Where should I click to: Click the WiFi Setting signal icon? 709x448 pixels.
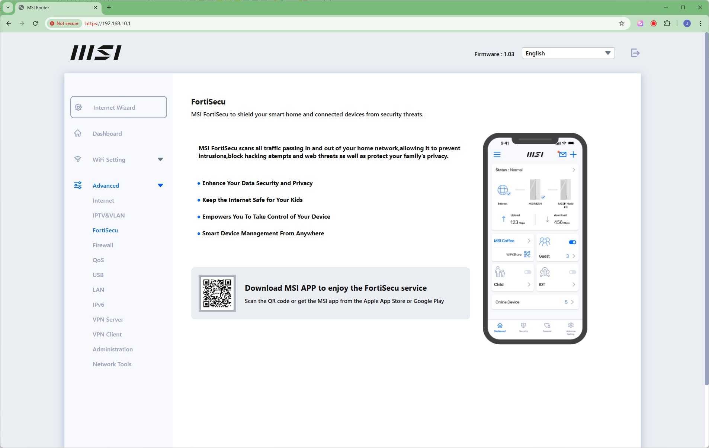[78, 159]
